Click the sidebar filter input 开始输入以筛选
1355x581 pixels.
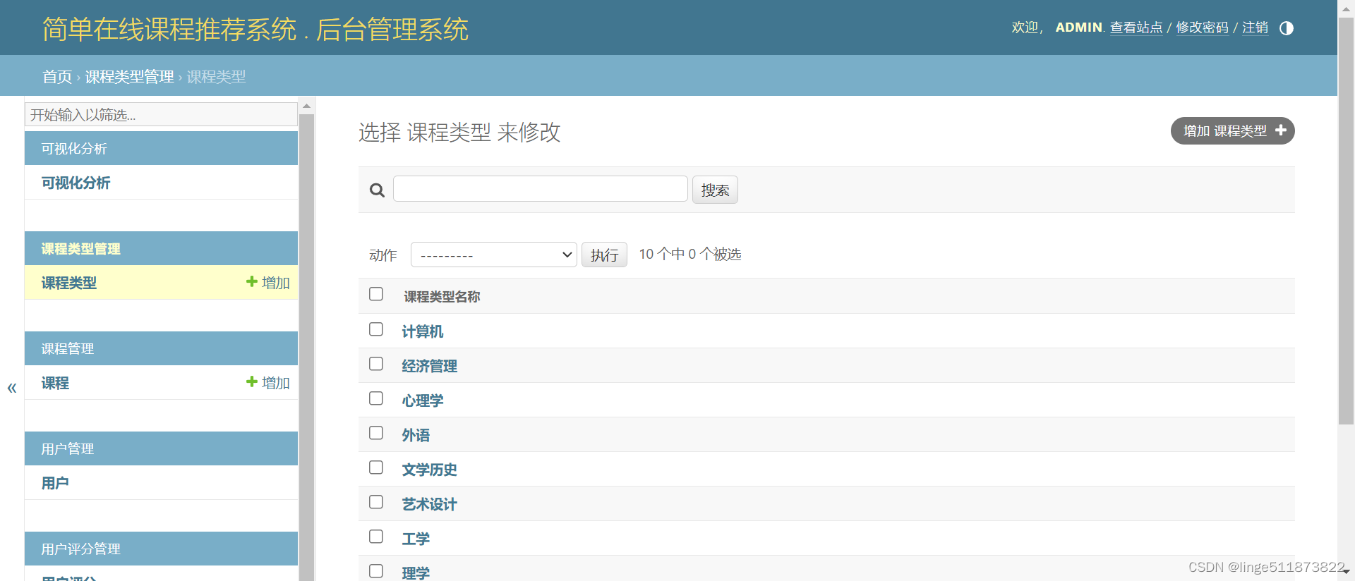[x=161, y=114]
